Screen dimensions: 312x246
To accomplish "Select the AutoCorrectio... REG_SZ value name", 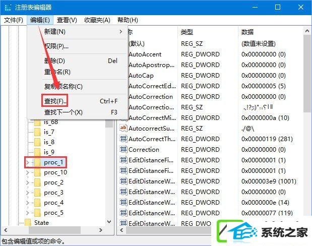I will point(151,107).
